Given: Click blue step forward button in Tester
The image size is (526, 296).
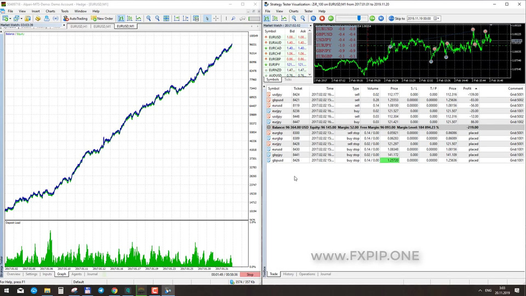Looking at the screenshot, I should click(x=381, y=19).
